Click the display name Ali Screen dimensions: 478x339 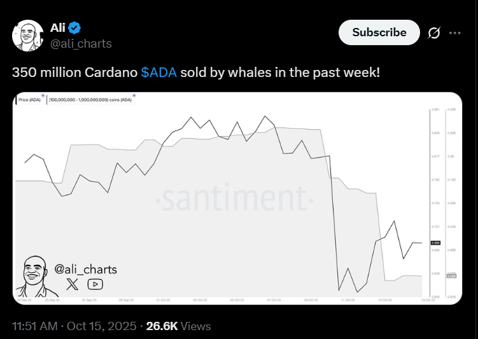pos(58,27)
